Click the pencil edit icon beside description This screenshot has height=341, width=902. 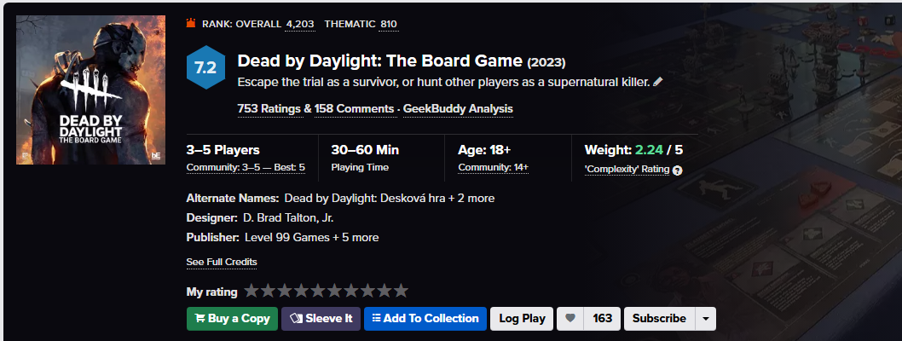click(657, 82)
